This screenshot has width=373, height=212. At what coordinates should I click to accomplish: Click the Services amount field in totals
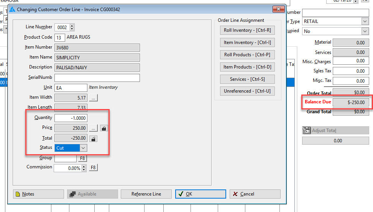pos(351,52)
